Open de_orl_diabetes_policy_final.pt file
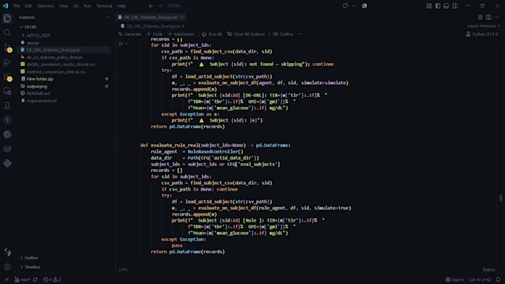Image resolution: width=505 pixels, height=284 pixels. [54, 57]
